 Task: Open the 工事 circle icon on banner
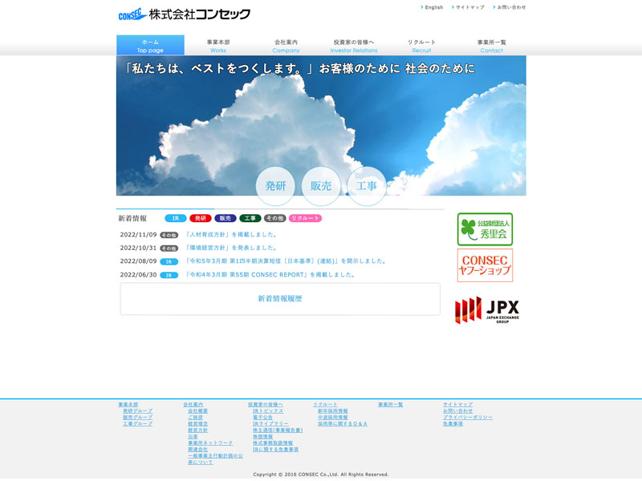tap(367, 186)
